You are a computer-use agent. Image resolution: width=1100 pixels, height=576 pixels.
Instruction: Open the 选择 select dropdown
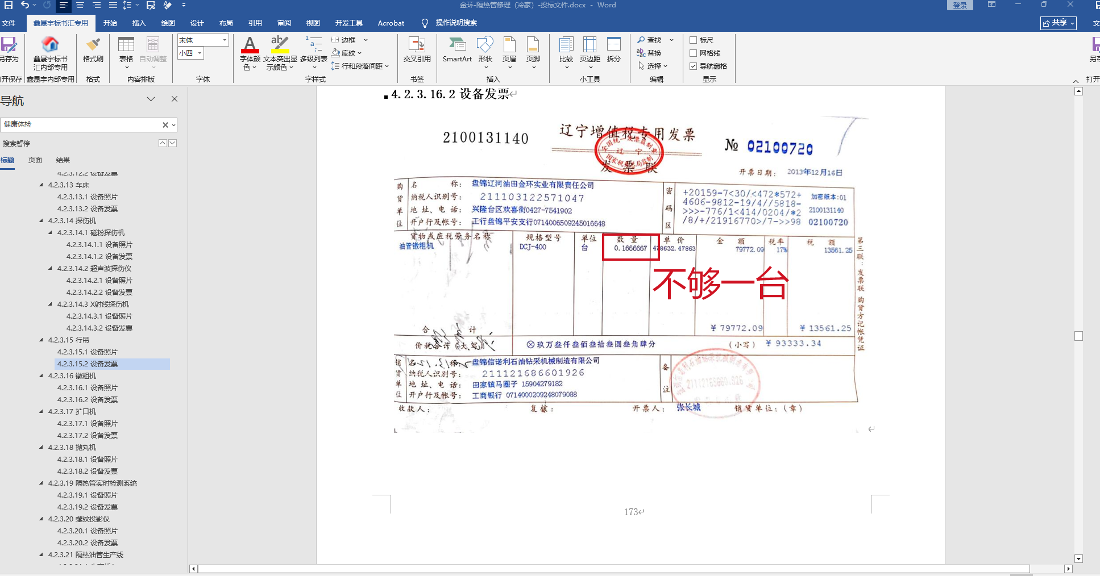pyautogui.click(x=653, y=66)
